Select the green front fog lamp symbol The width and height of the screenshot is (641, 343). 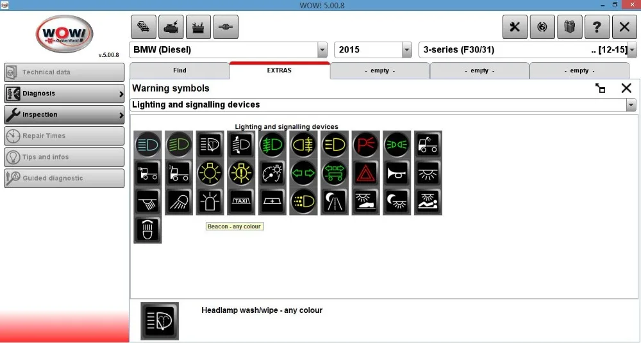[x=272, y=145]
